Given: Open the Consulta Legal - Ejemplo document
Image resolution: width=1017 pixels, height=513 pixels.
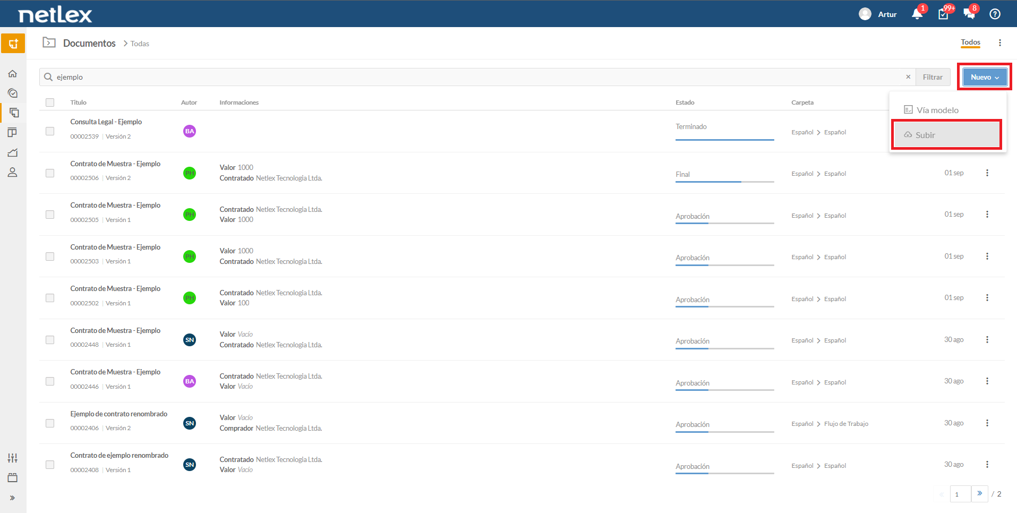Looking at the screenshot, I should tap(106, 122).
